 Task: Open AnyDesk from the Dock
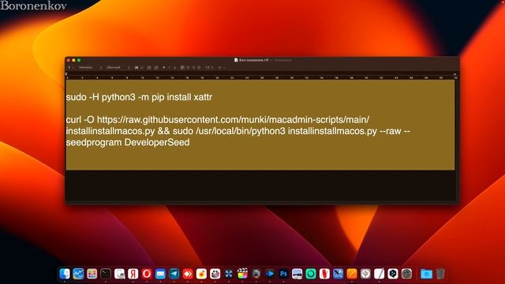188,274
